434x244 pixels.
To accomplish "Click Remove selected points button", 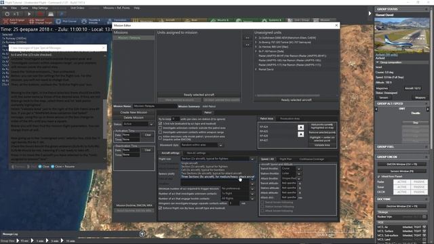I will [x=322, y=133].
